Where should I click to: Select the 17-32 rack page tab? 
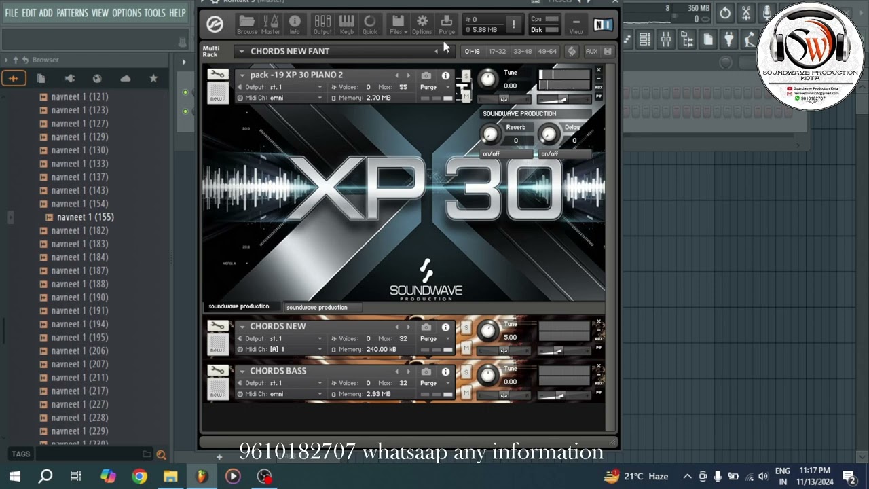[x=497, y=52]
